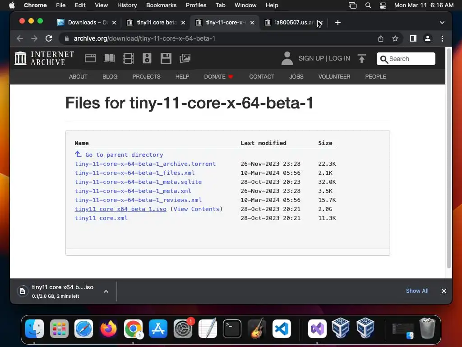The image size is (462, 347).
Task: Open new tab with plus button
Action: (x=337, y=23)
